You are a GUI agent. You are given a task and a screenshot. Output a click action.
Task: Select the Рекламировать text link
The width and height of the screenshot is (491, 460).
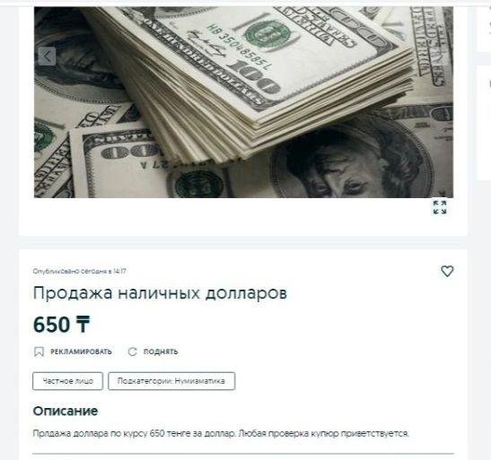pyautogui.click(x=81, y=352)
